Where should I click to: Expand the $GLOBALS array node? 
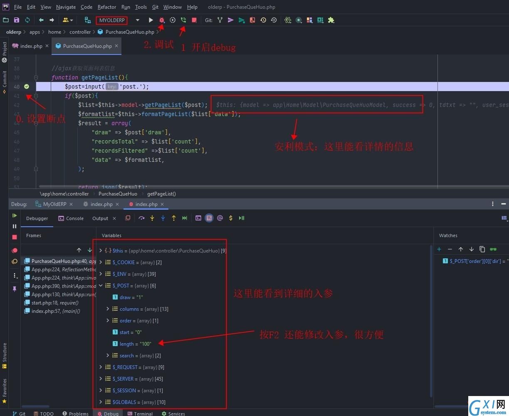[x=101, y=402]
